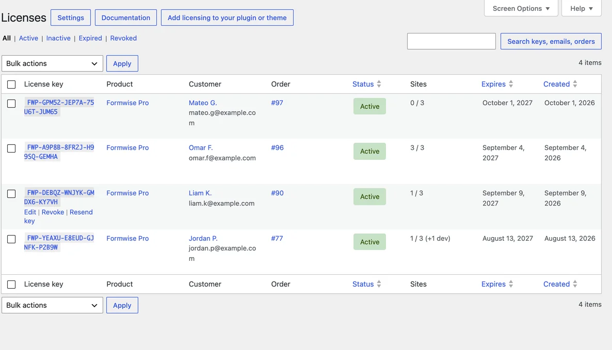The image size is (612, 350).
Task: Open order #77
Action: click(277, 238)
